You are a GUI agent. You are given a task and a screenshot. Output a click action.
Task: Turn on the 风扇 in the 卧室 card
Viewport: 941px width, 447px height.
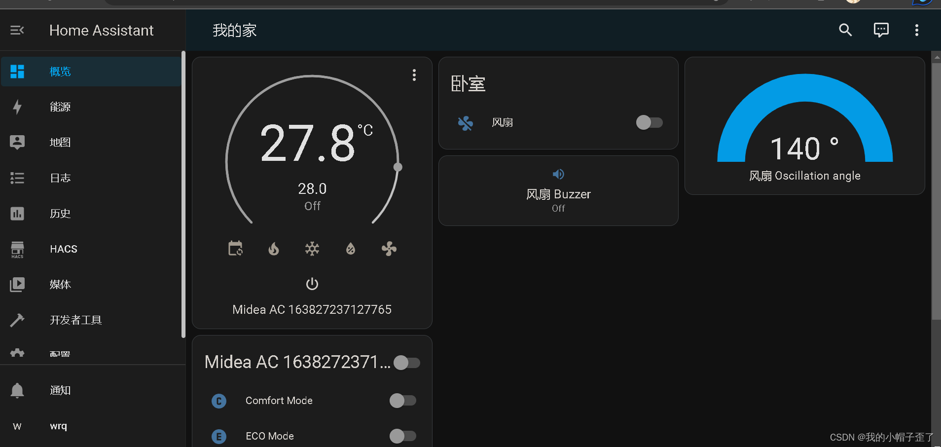tap(650, 122)
